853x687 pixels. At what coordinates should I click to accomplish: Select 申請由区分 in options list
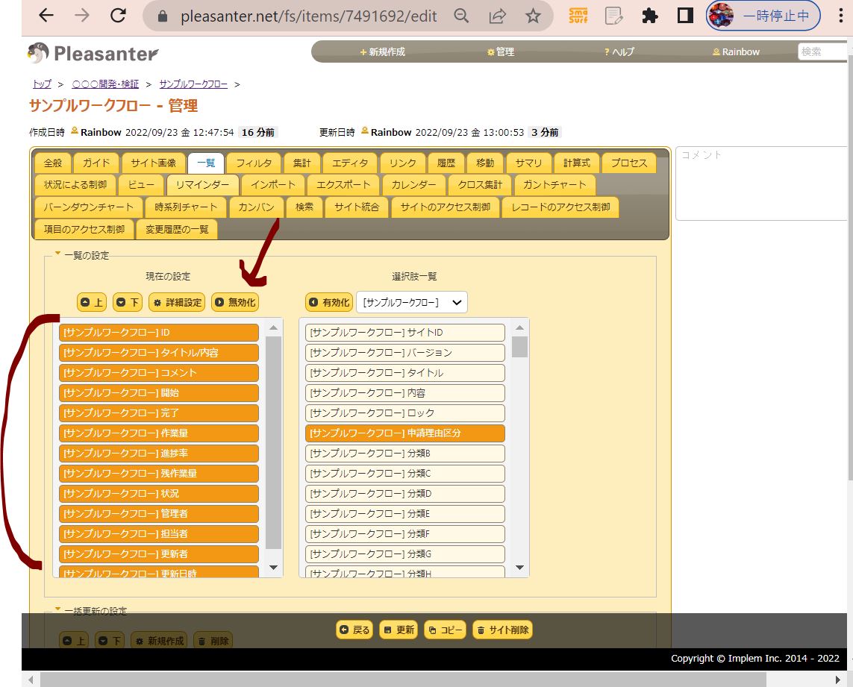click(405, 433)
